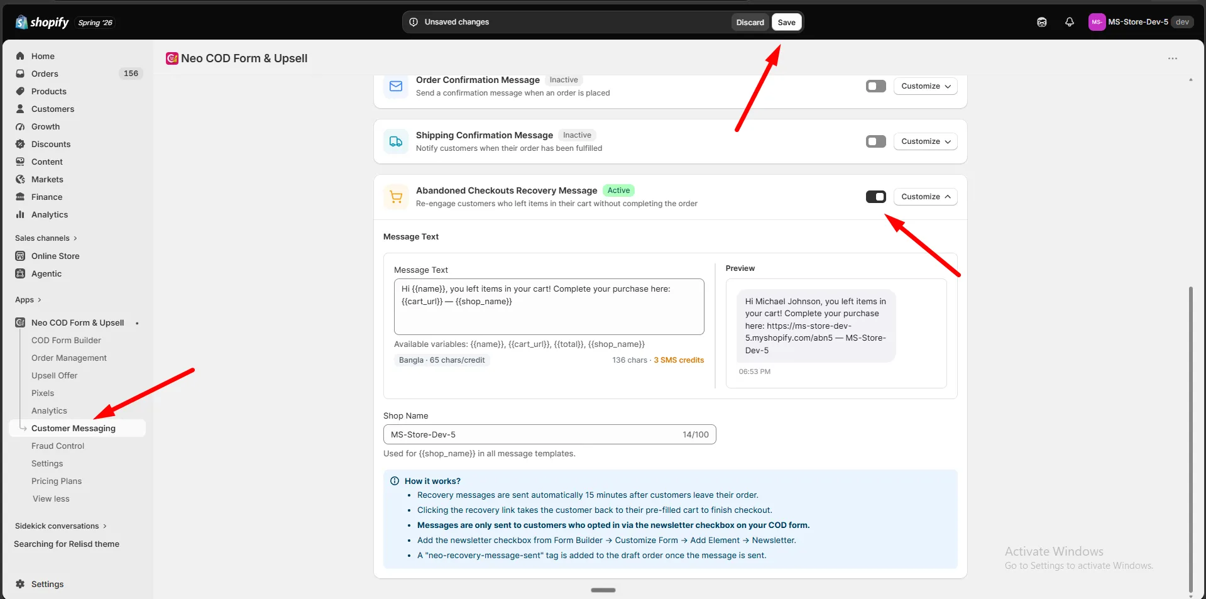Click the Inactive badge on Shipping Confirmation
1206x599 pixels.
pos(577,135)
